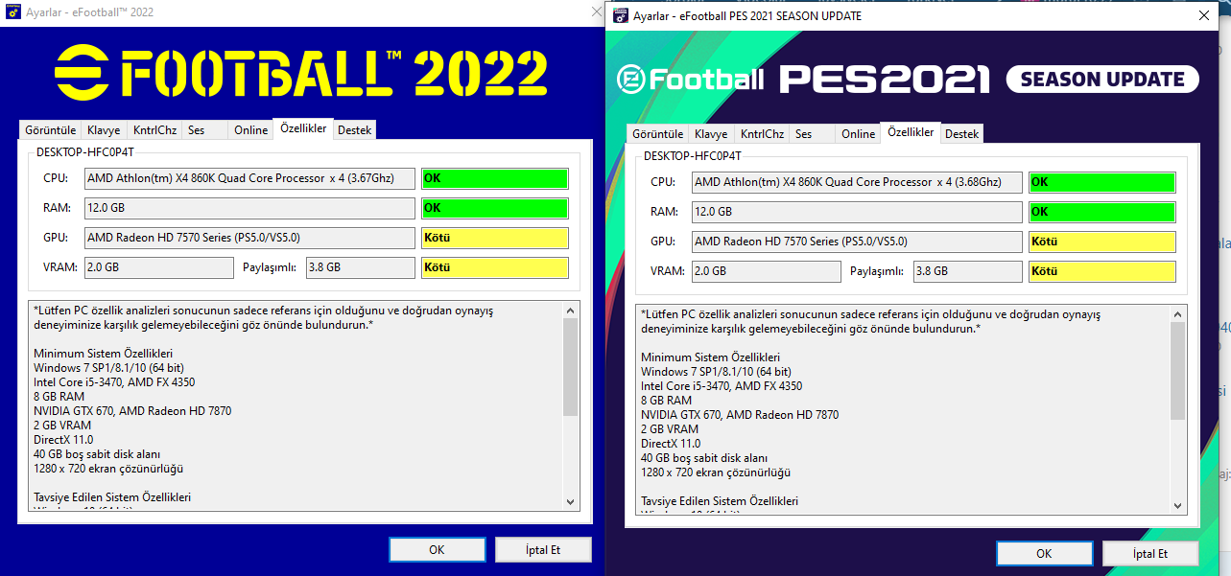The image size is (1231, 576).
Task: Click green CPU OK status in PES 2021 window
Action: pos(1102,182)
